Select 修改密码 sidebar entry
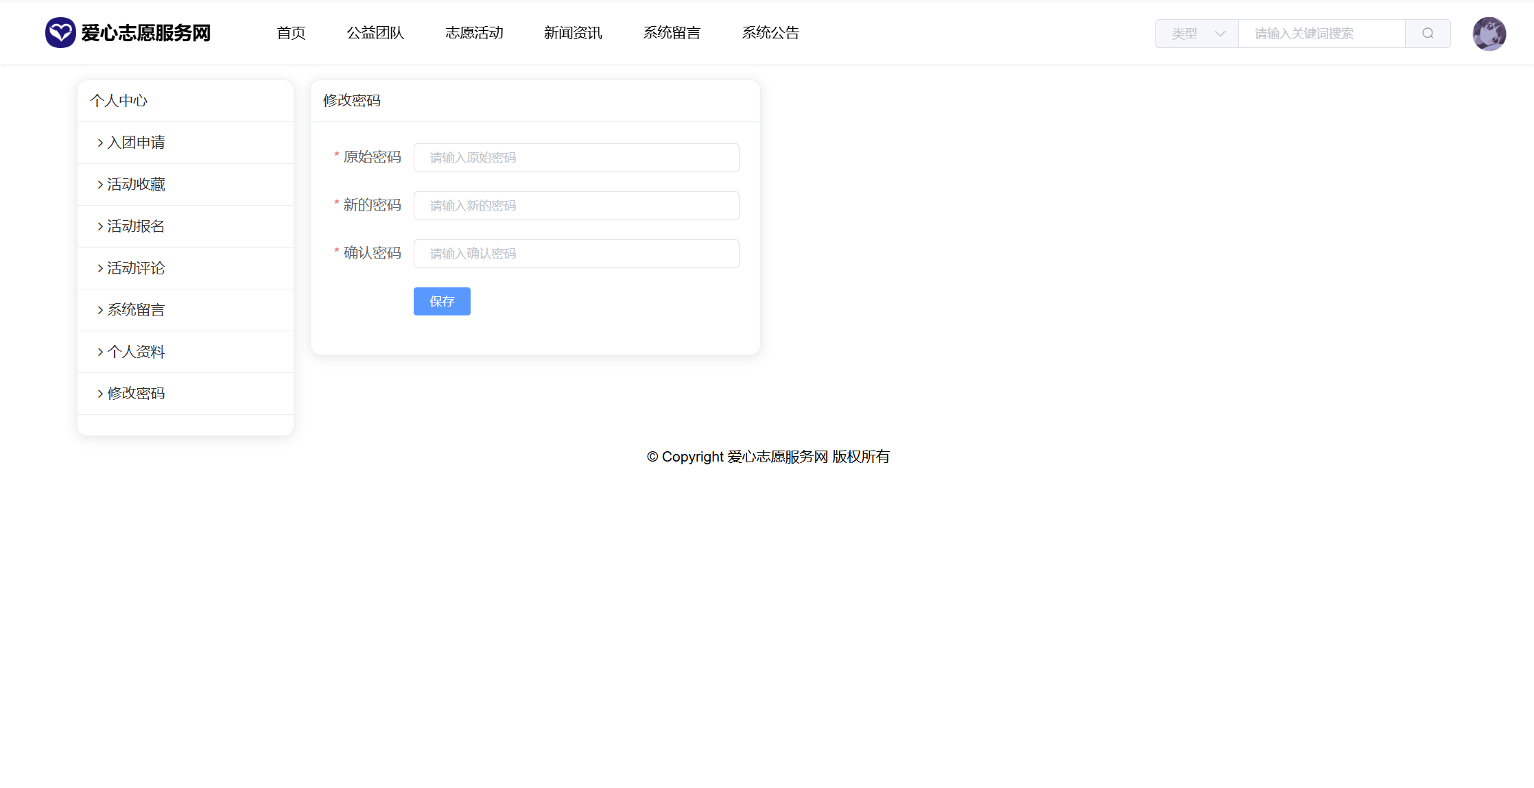This screenshot has height=788, width=1534. (x=136, y=394)
